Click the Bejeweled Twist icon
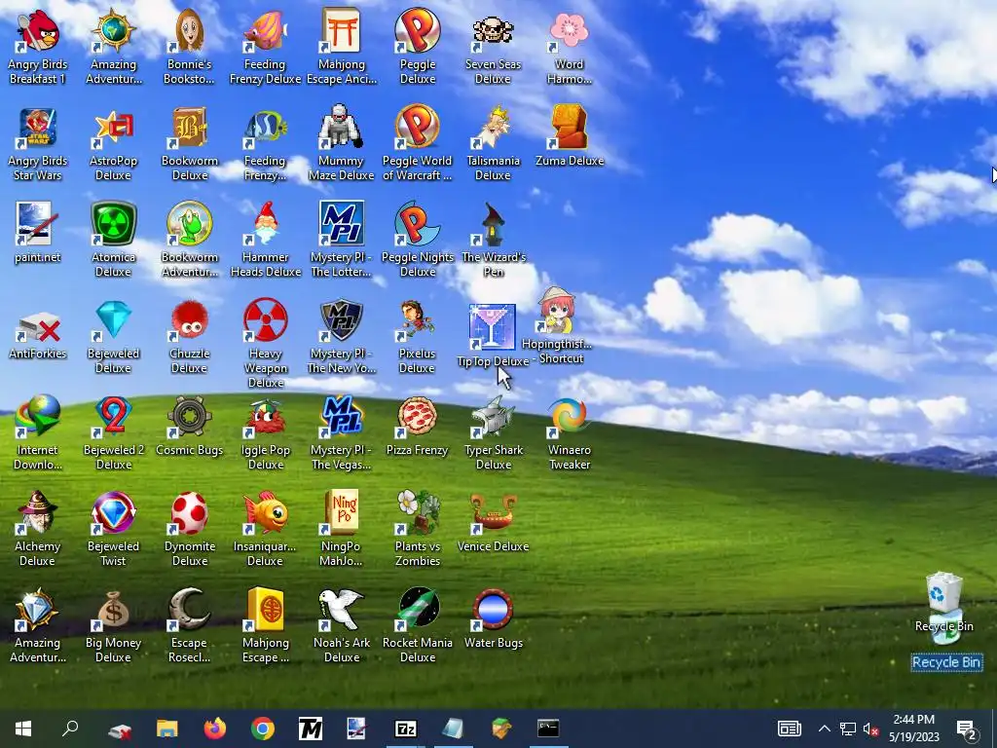This screenshot has width=997, height=748. pos(113,512)
